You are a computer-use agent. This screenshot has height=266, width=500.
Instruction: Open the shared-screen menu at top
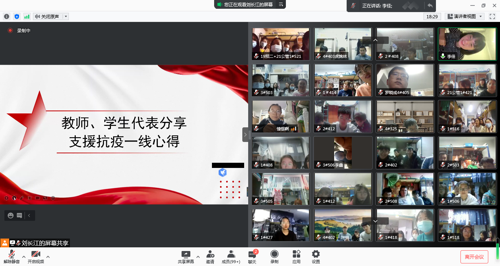[x=281, y=4]
